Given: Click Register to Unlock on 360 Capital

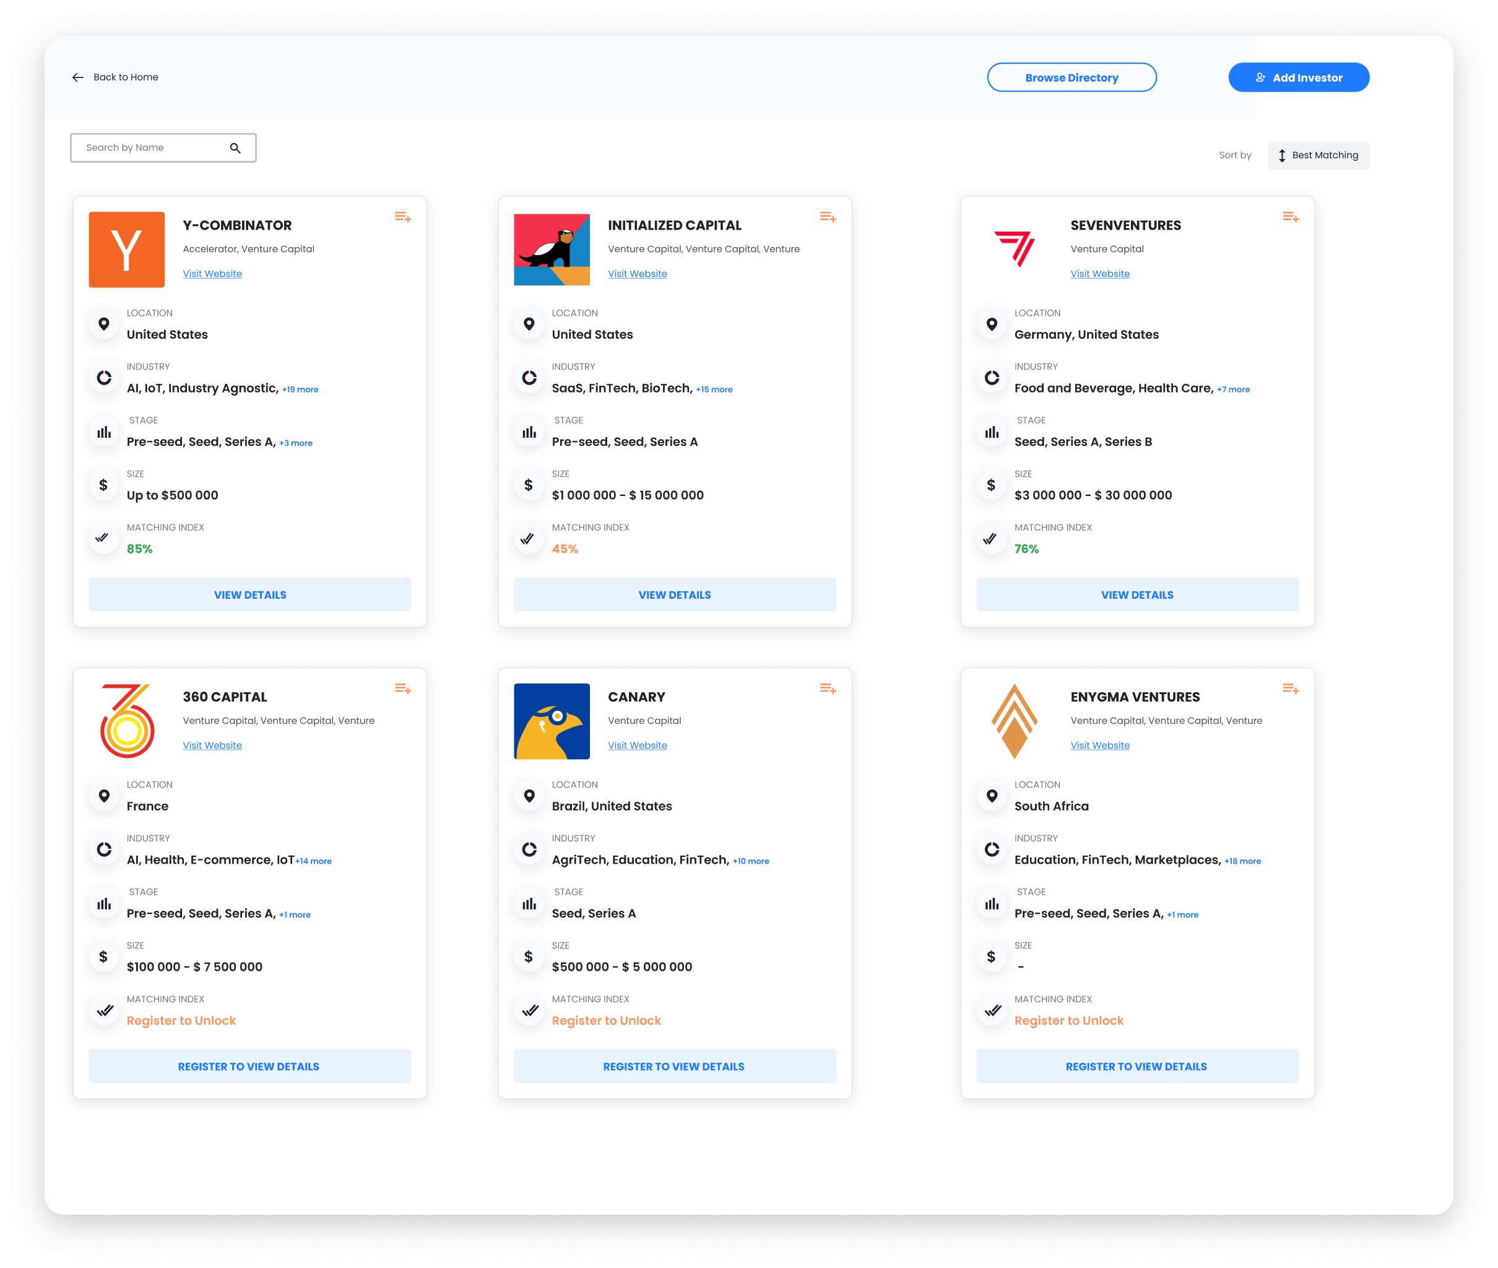Looking at the screenshot, I should click(181, 1021).
